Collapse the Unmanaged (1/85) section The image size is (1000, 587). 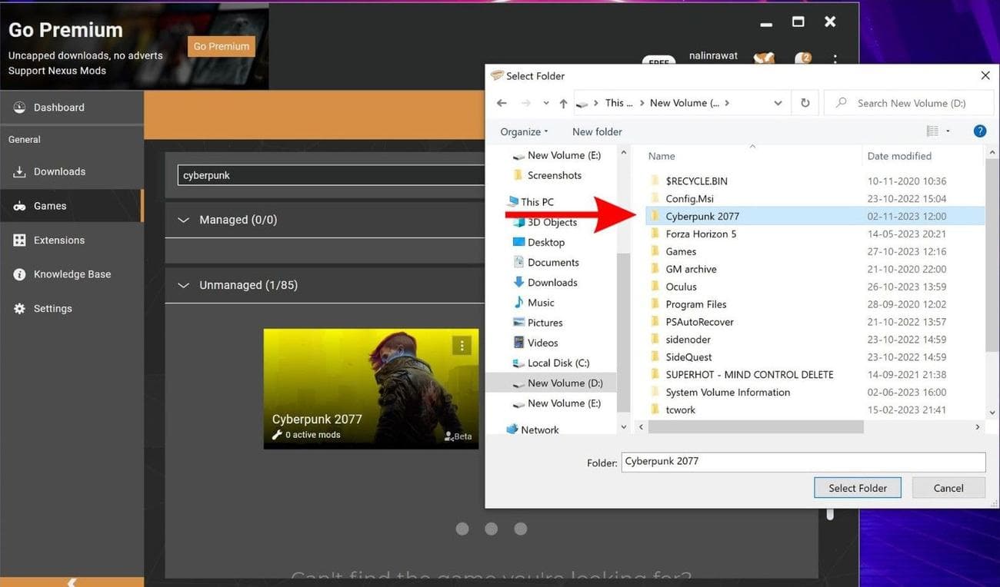tap(183, 285)
